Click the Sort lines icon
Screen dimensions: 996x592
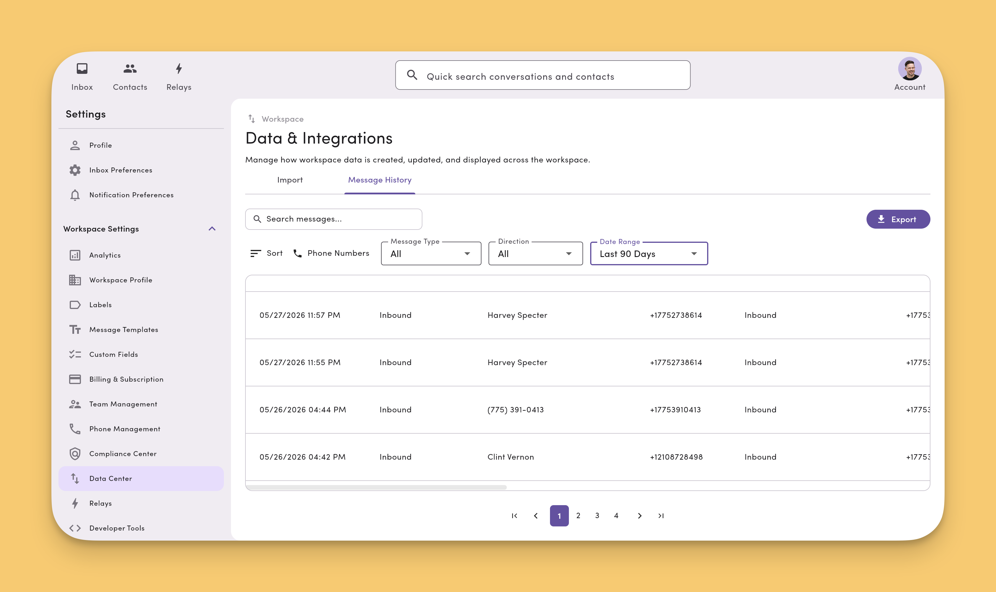pyautogui.click(x=256, y=253)
